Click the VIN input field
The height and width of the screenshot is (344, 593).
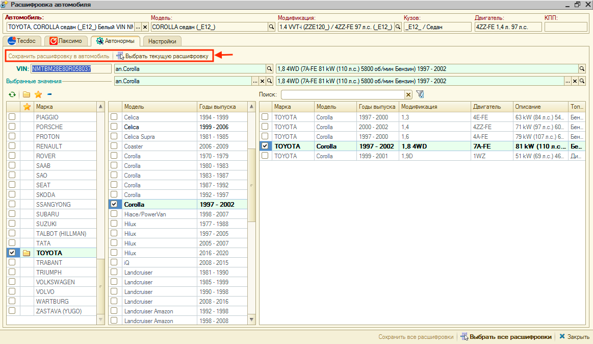coord(71,69)
